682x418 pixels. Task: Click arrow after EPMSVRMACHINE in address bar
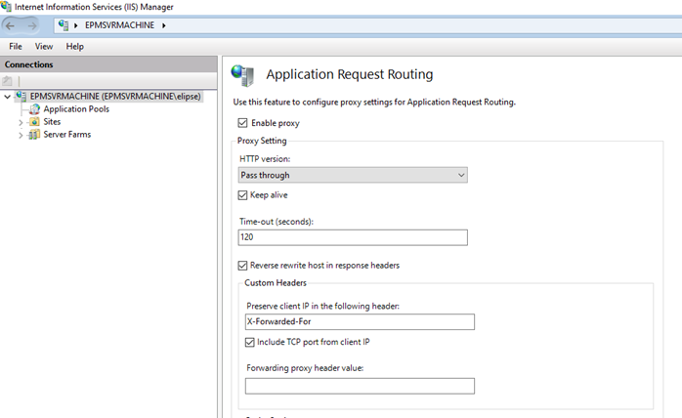click(164, 25)
